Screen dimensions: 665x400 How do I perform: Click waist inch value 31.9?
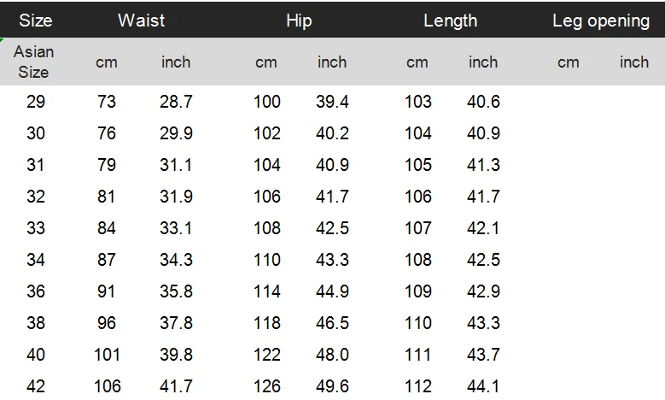pyautogui.click(x=176, y=197)
